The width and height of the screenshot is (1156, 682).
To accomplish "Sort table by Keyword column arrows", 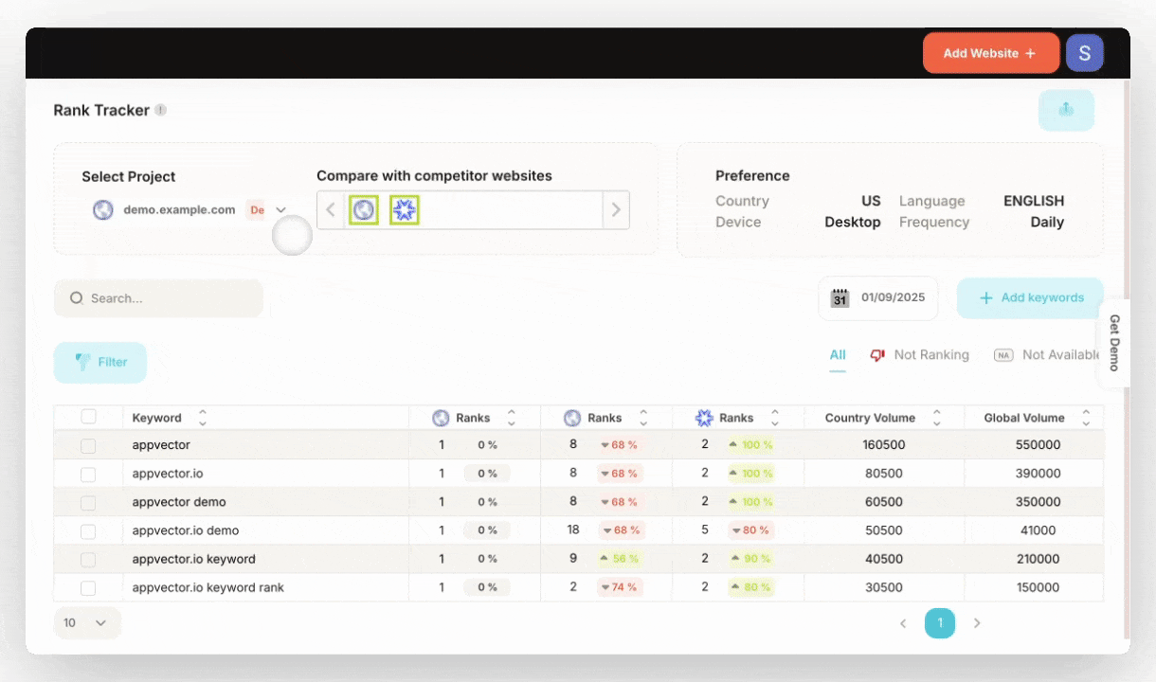I will pos(202,418).
